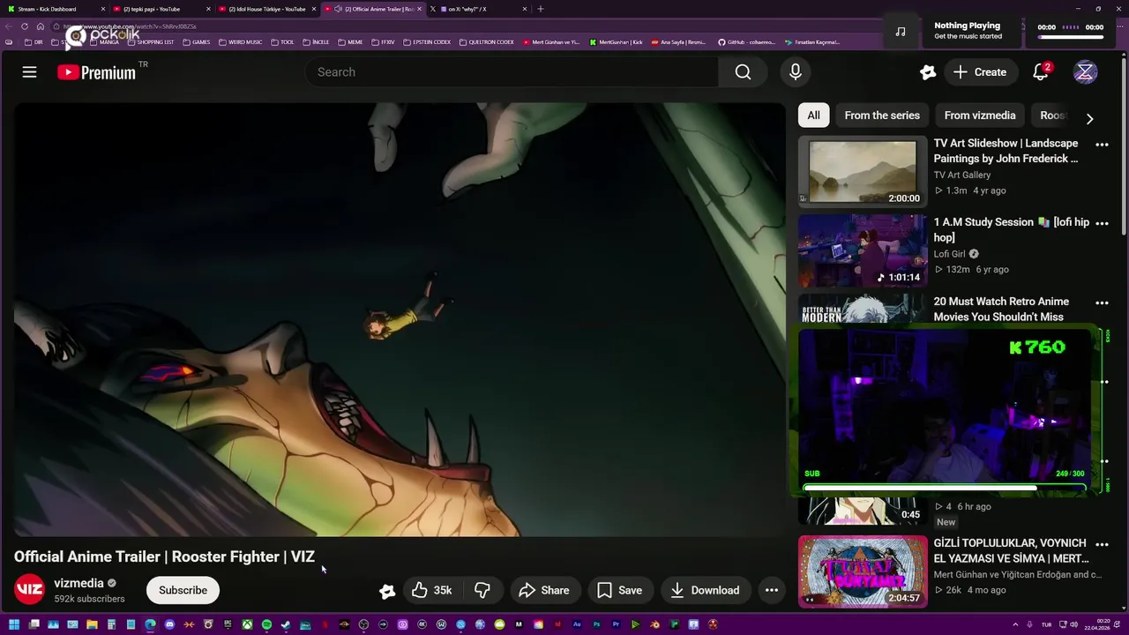Viewport: 1129px width, 635px height.
Task: Open the sparkle Ask icon beside Create
Action: pos(927,72)
